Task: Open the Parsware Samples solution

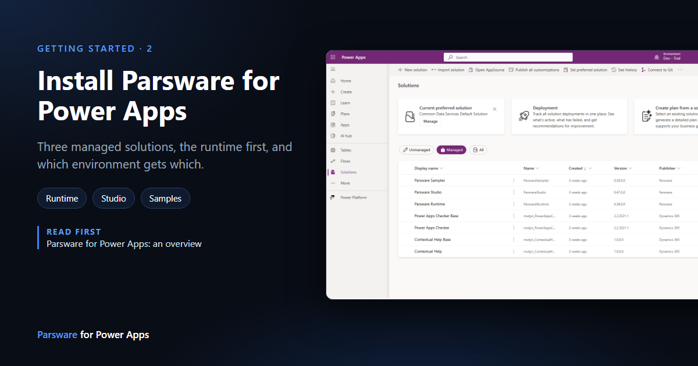Action: coord(429,181)
